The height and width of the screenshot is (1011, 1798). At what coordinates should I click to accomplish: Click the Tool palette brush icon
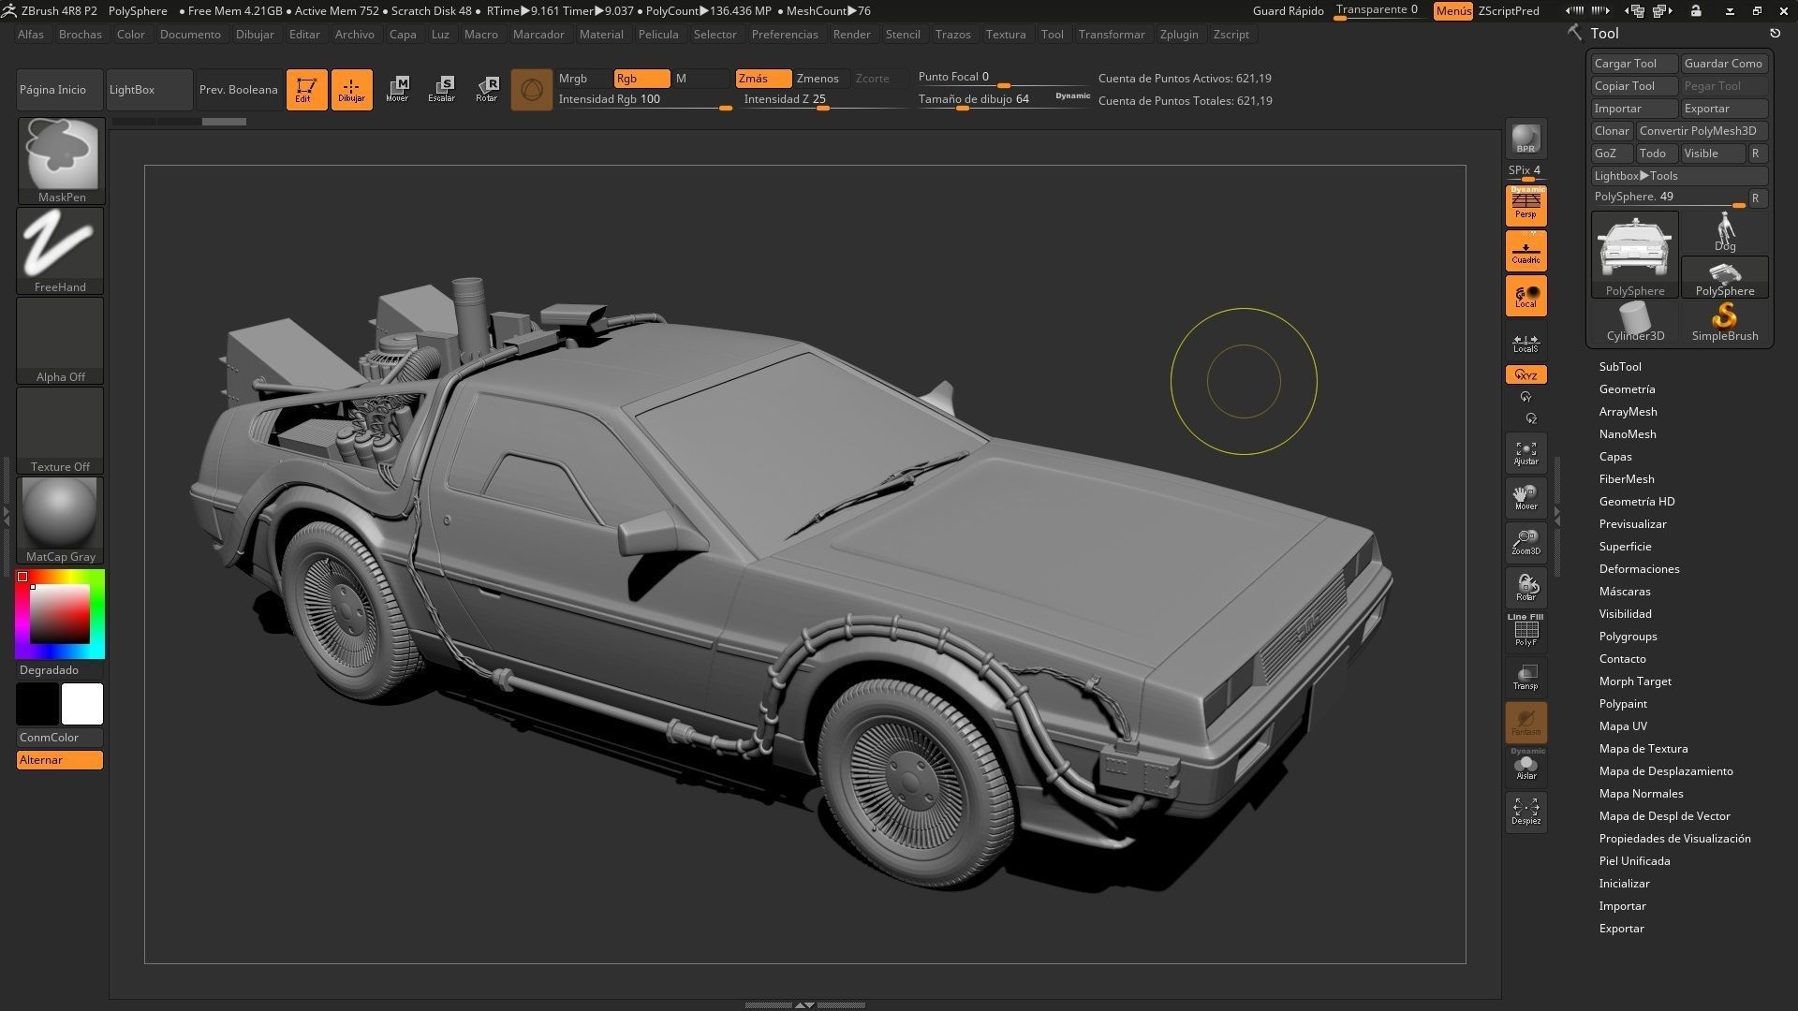(x=1575, y=33)
